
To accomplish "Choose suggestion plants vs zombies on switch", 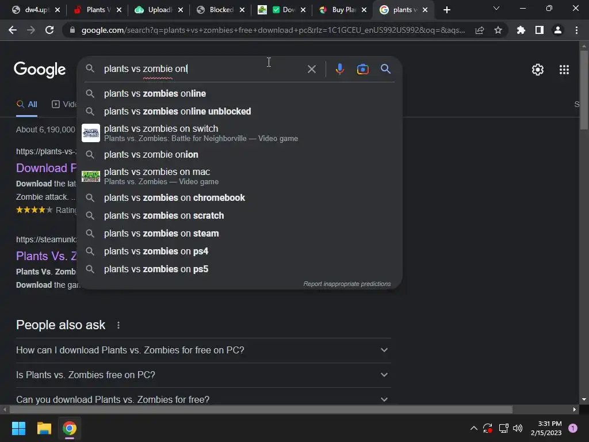I will click(239, 133).
